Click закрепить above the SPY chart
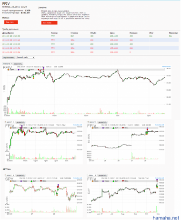Screen dimensions: 181x220 [20, 175]
